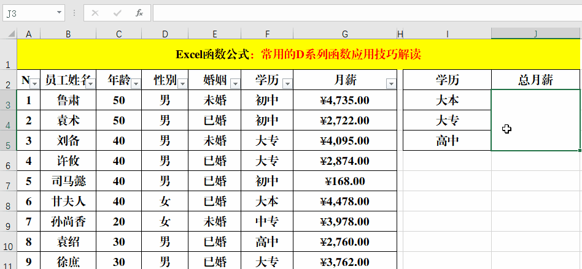Select row 8 header
Image resolution: width=582 pixels, height=269 pixels.
[8, 201]
